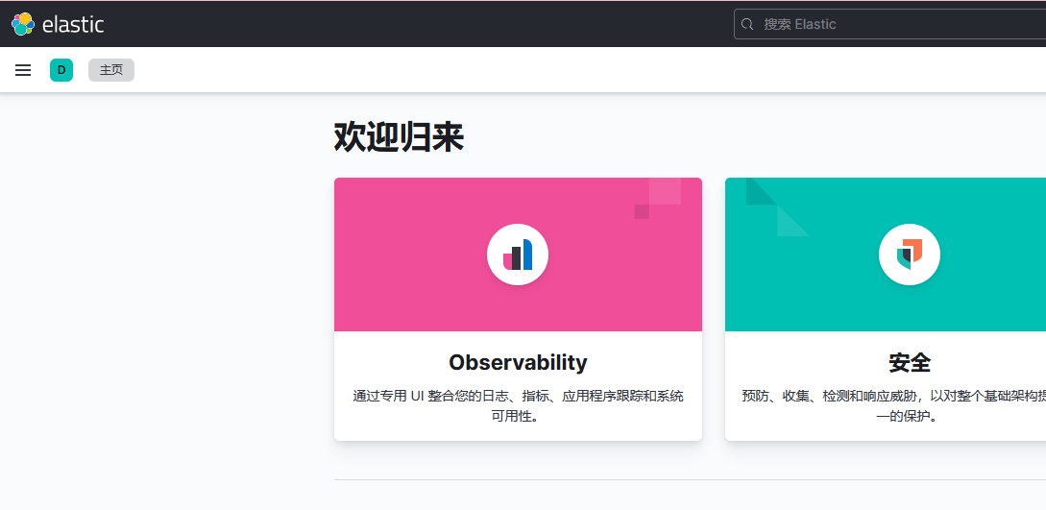The height and width of the screenshot is (510, 1046).
Task: Click the 安全 card description text
Action: coord(894,406)
